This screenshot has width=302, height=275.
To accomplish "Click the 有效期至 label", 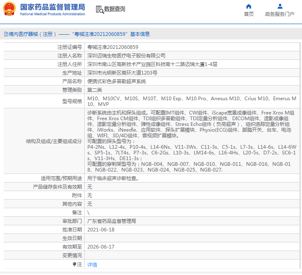I will coord(72,246).
